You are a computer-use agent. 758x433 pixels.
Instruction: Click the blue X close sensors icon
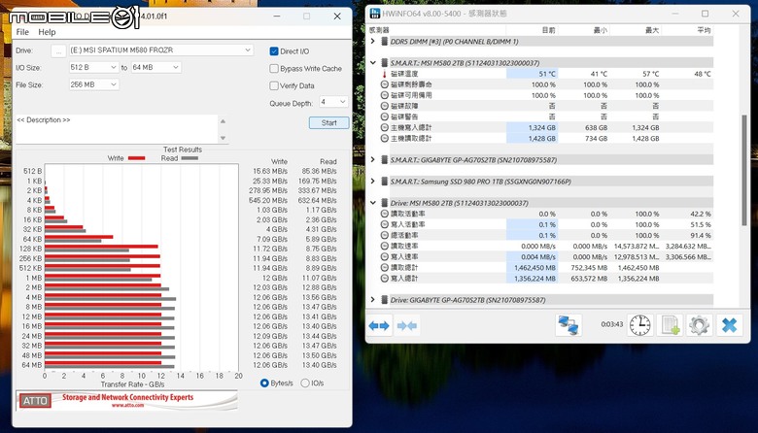pos(729,325)
